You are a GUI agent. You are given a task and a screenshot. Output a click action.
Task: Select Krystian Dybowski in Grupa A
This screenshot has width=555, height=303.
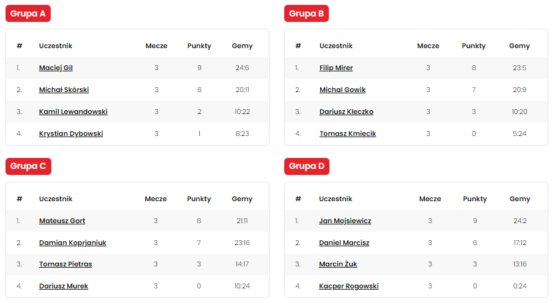[x=71, y=134]
